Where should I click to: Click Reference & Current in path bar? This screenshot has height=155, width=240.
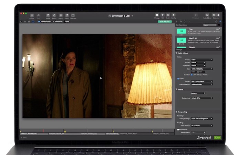(x=61, y=22)
